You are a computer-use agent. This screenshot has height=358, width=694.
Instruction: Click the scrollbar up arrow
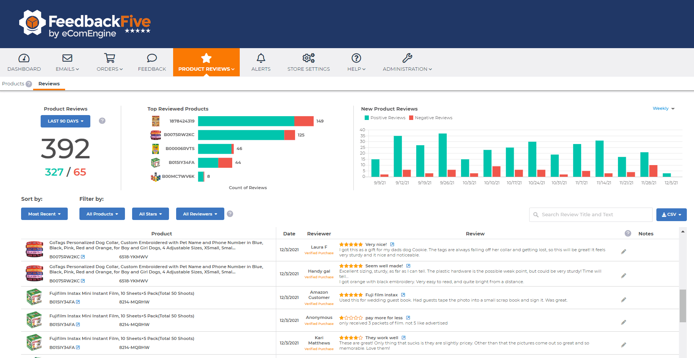point(683,232)
